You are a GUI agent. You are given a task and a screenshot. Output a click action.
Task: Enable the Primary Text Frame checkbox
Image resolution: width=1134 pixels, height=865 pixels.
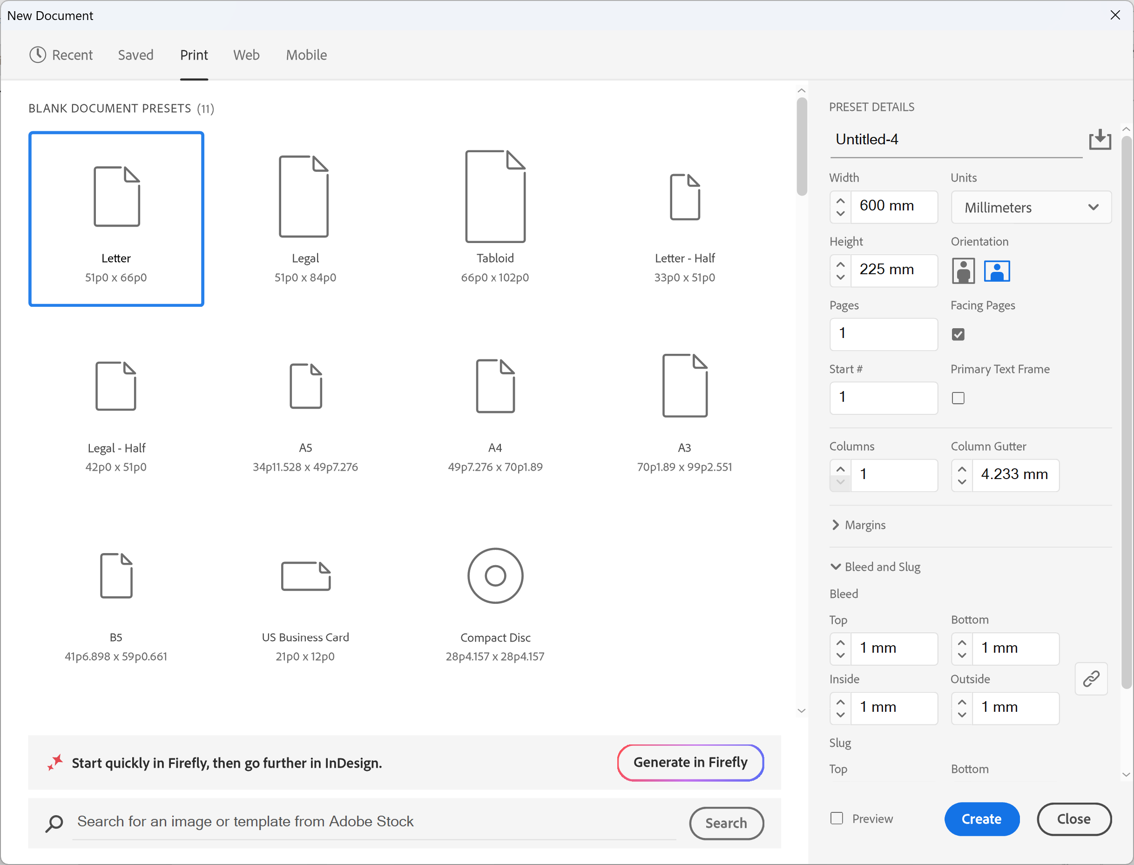(x=958, y=398)
